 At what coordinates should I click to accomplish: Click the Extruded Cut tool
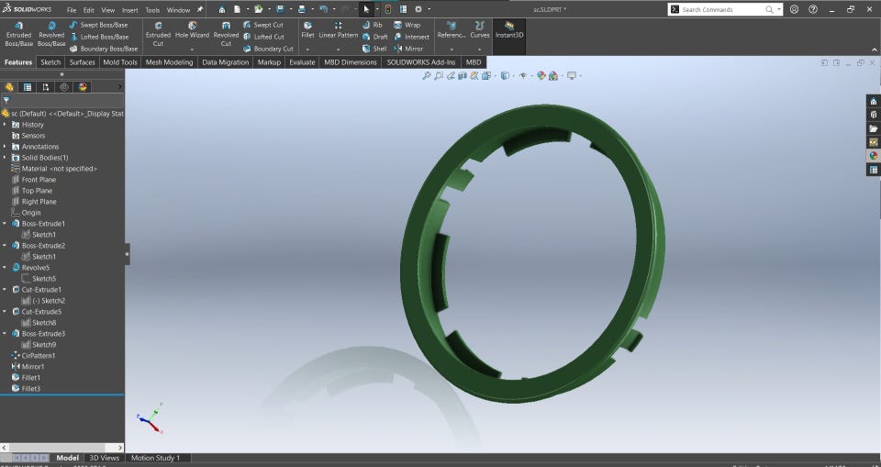(x=158, y=34)
